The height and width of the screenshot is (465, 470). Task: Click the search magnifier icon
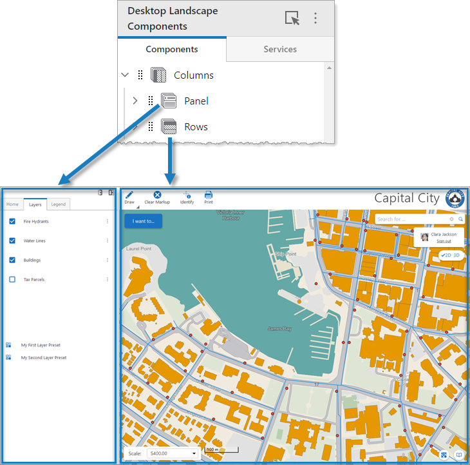[x=461, y=219]
